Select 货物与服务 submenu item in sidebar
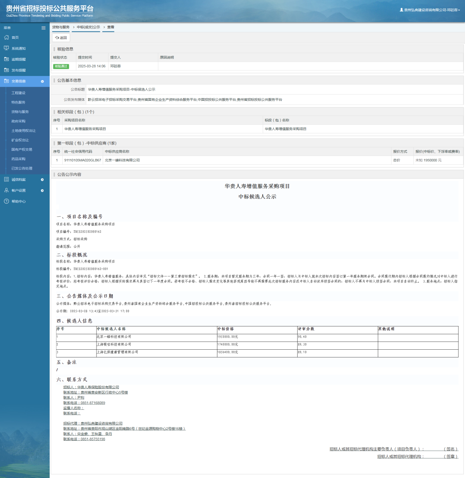 coord(20,112)
